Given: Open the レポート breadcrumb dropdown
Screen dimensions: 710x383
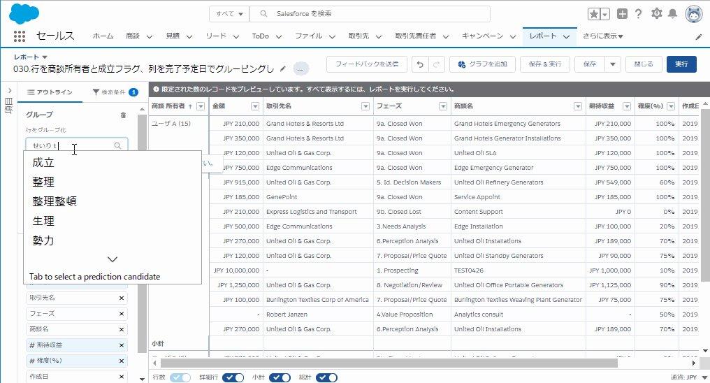Looking at the screenshot, I should [45, 57].
